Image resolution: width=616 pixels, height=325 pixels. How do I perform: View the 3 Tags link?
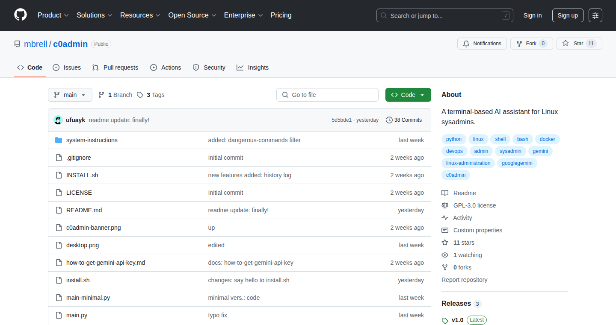coord(151,95)
